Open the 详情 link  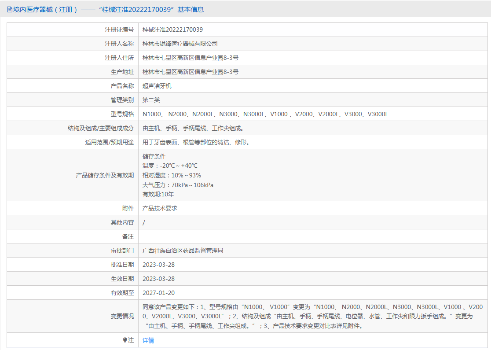(x=148, y=340)
